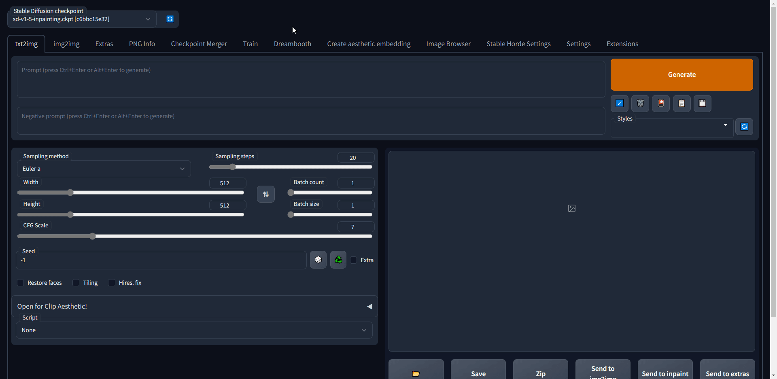Click the clipboard icon to apply styles
The height and width of the screenshot is (379, 777).
point(682,103)
